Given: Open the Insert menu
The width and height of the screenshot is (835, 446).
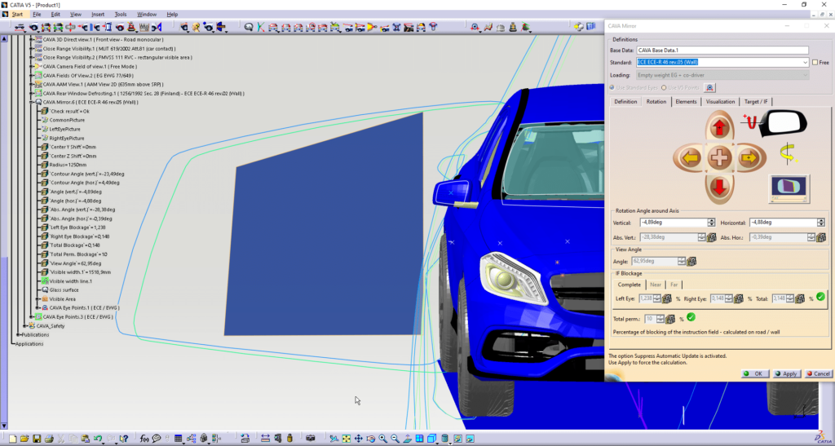Looking at the screenshot, I should (98, 15).
